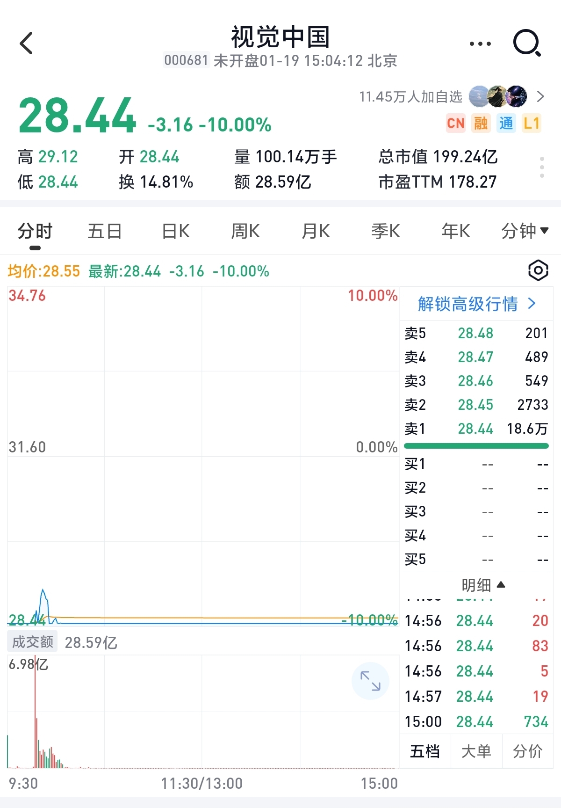Tap the 卖1 order row 18.6万
The width and height of the screenshot is (561, 808).
click(x=476, y=429)
